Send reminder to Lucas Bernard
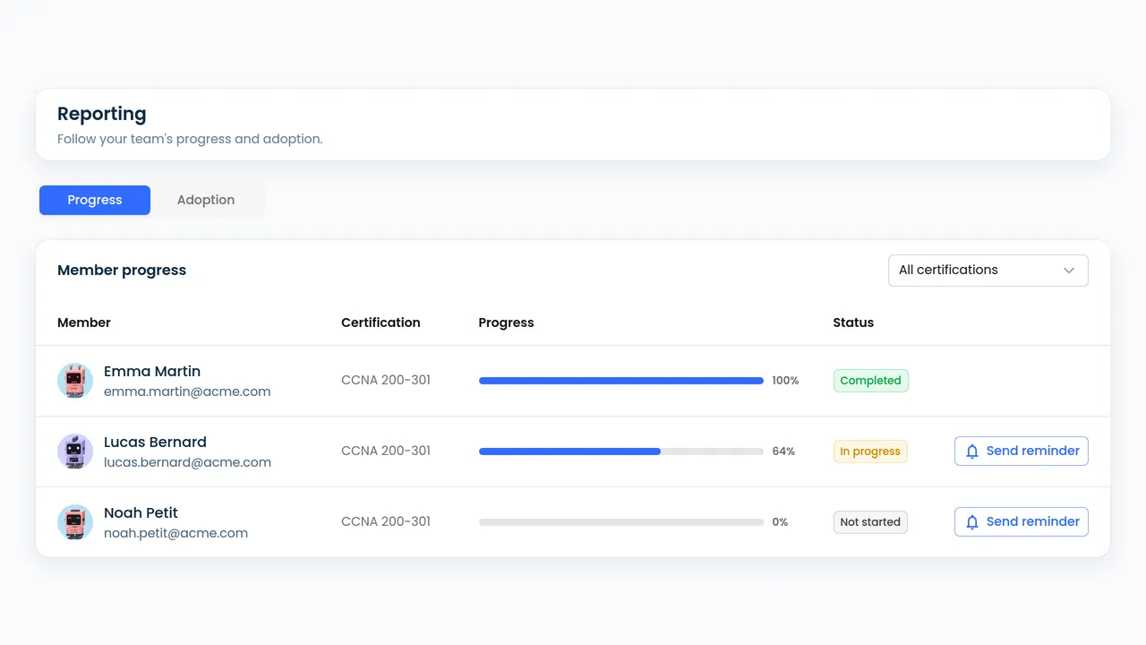The height and width of the screenshot is (645, 1146). pyautogui.click(x=1022, y=451)
